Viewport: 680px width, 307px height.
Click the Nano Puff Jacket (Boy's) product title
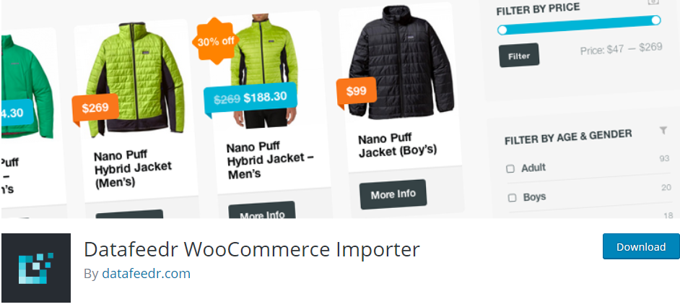click(397, 145)
